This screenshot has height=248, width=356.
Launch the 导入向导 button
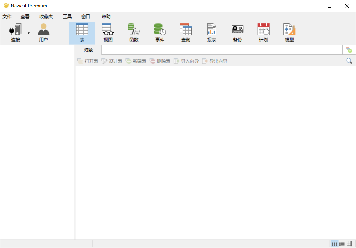coord(186,61)
